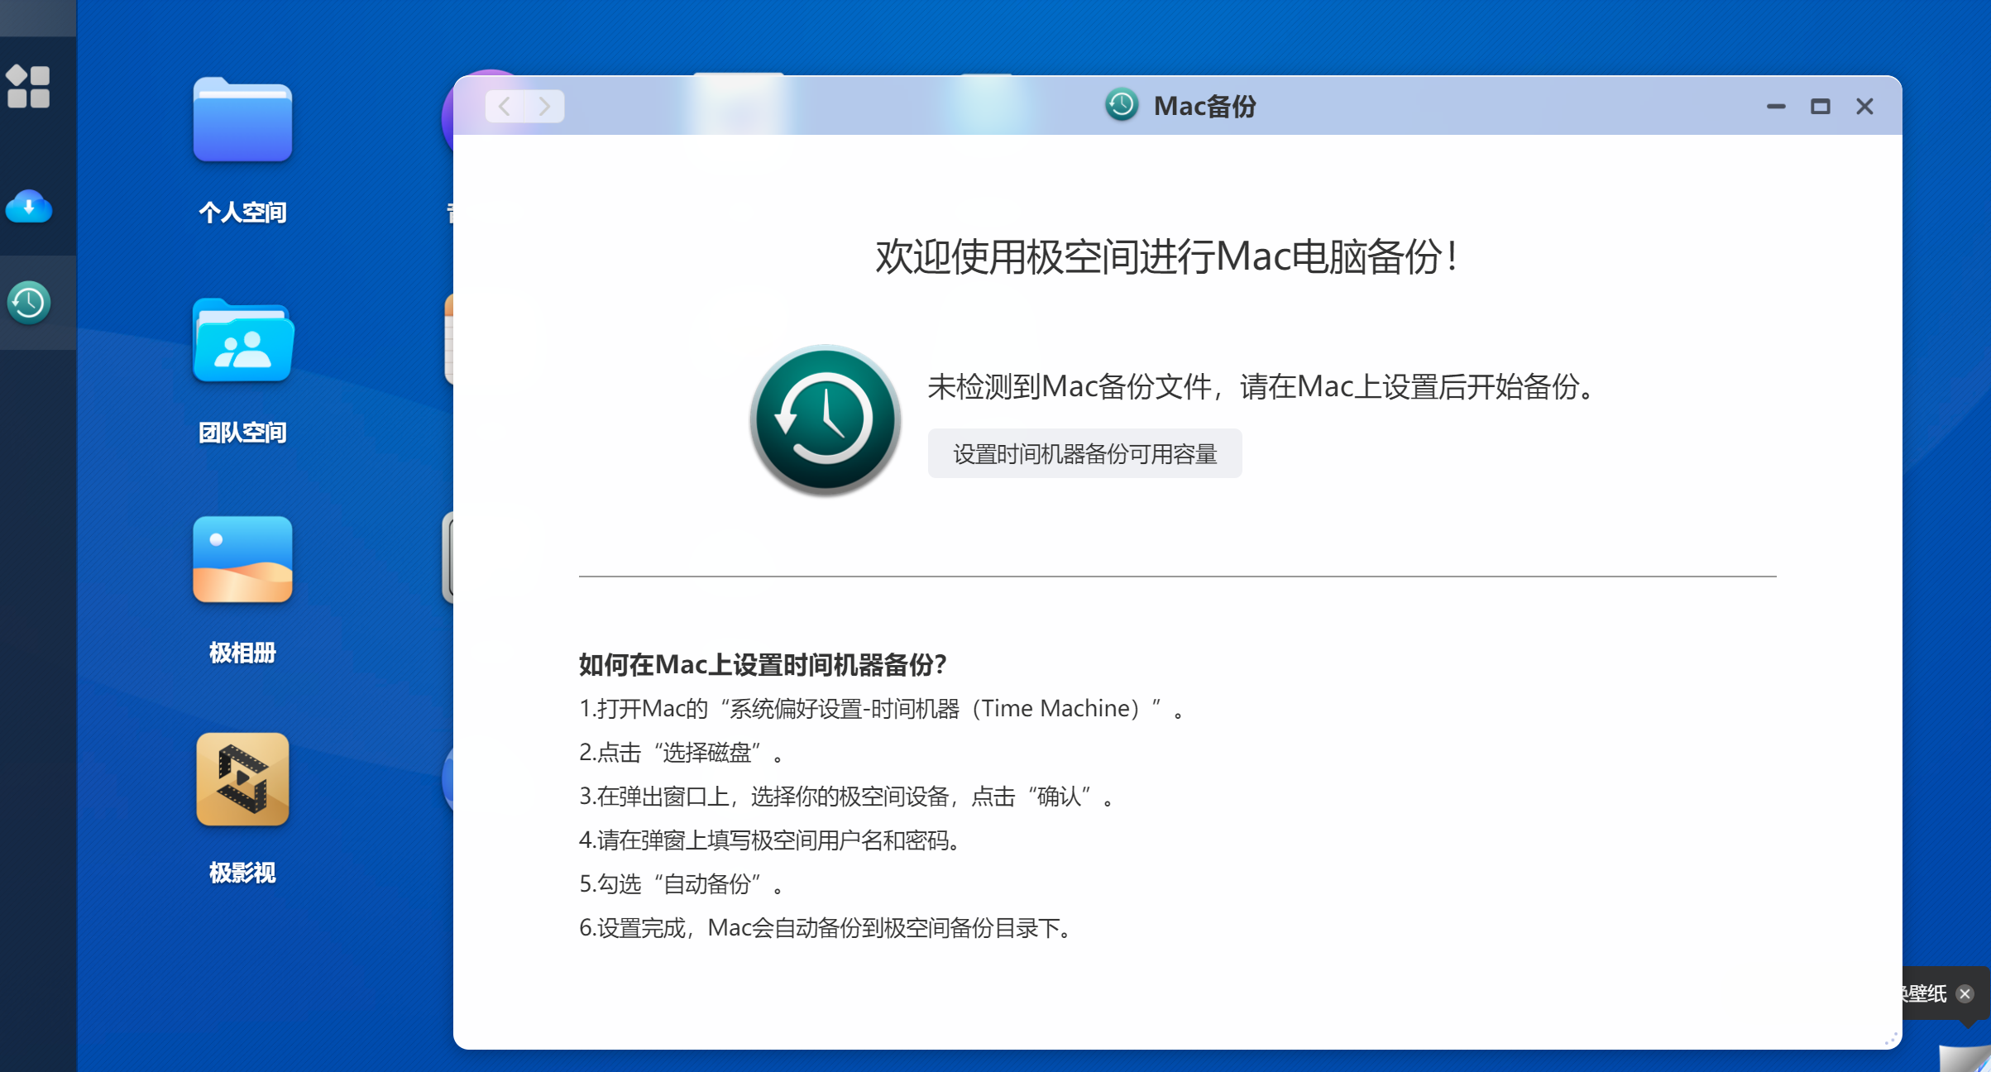Open the 团队空间 shared folder icon
This screenshot has height=1072, width=1991.
pyautogui.click(x=242, y=341)
